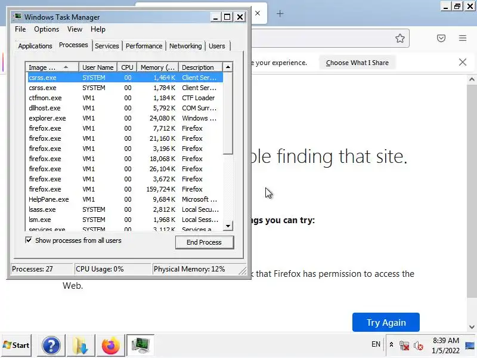Select firefox.exe using 21,160 K
Viewport: 477px width, 358px height.
coord(125,138)
